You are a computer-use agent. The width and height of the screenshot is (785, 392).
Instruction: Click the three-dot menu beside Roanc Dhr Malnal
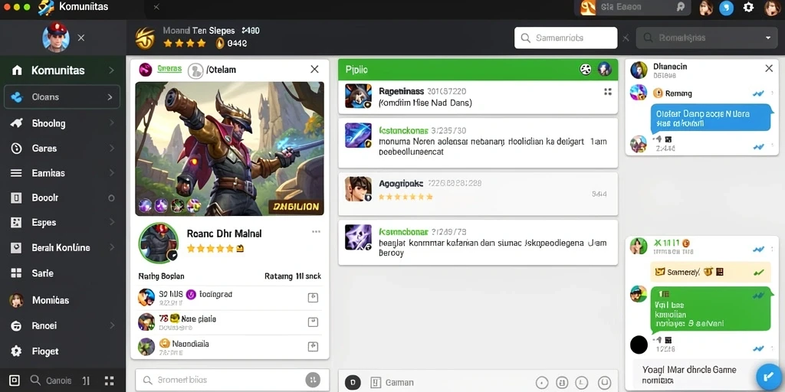pyautogui.click(x=316, y=231)
